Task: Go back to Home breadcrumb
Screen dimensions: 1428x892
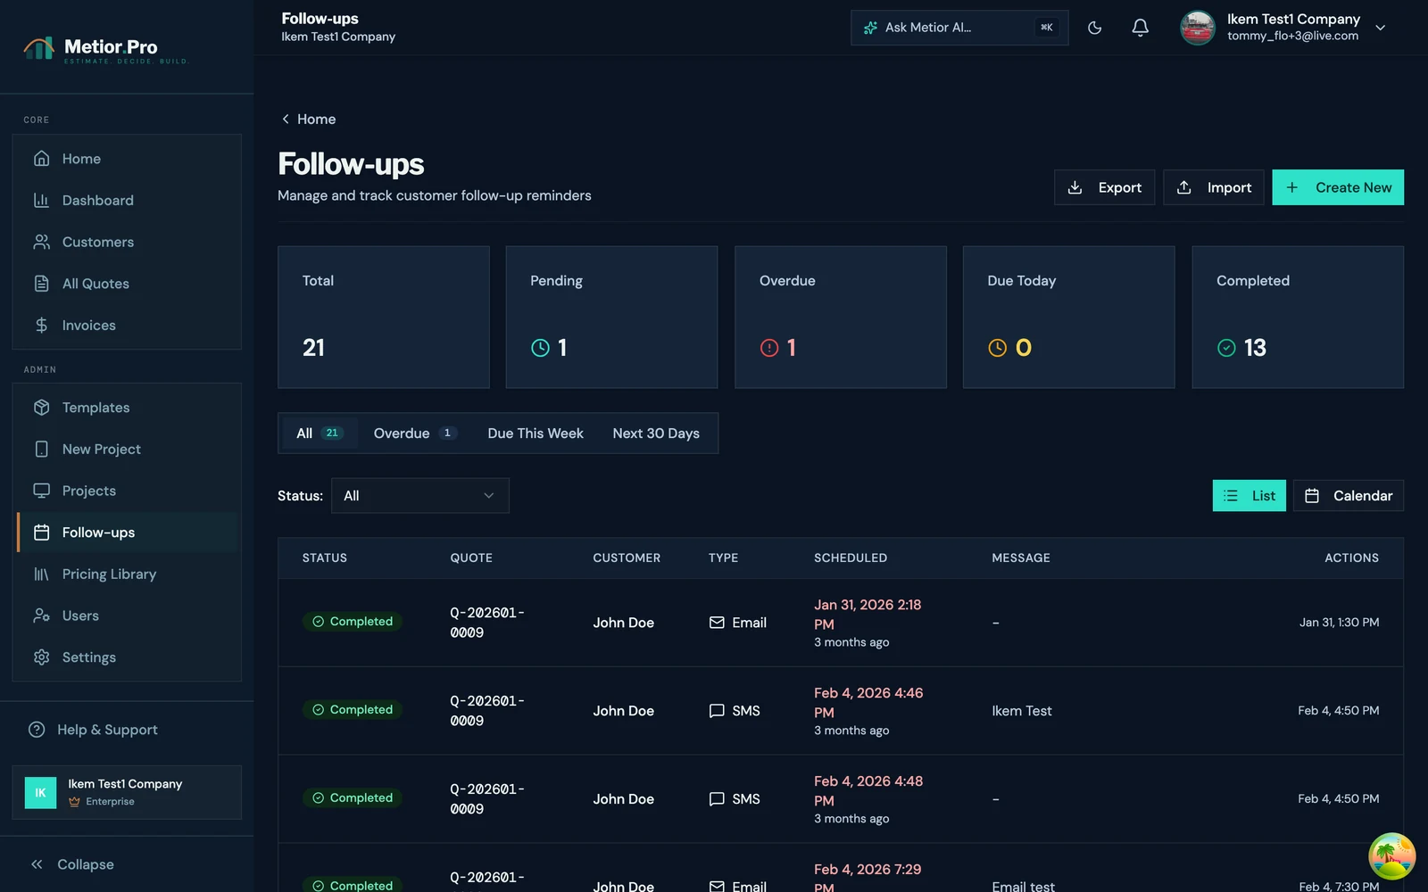Action: [x=308, y=120]
